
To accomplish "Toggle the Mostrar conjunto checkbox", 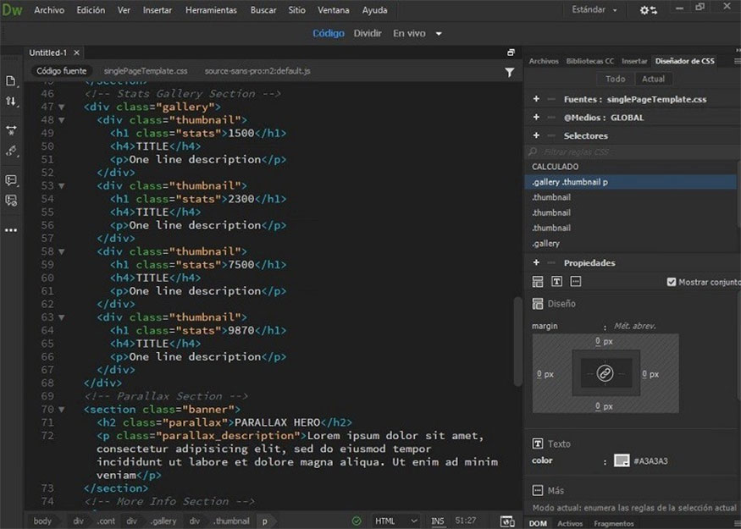I will click(672, 283).
